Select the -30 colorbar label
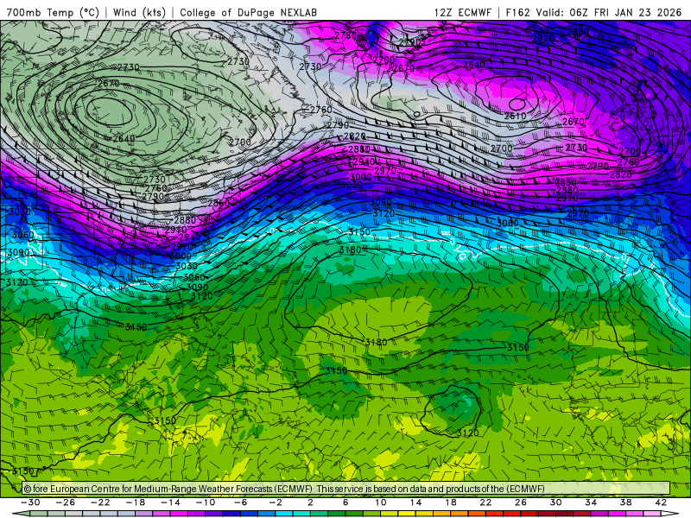The width and height of the screenshot is (691, 518). click(x=30, y=502)
